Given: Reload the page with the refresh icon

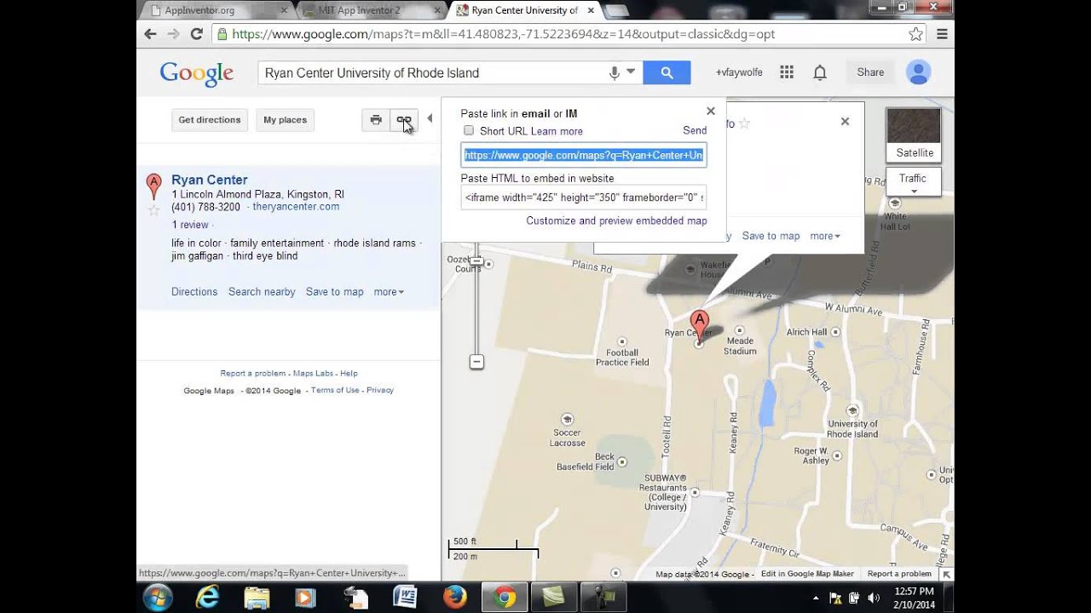Looking at the screenshot, I should (196, 34).
